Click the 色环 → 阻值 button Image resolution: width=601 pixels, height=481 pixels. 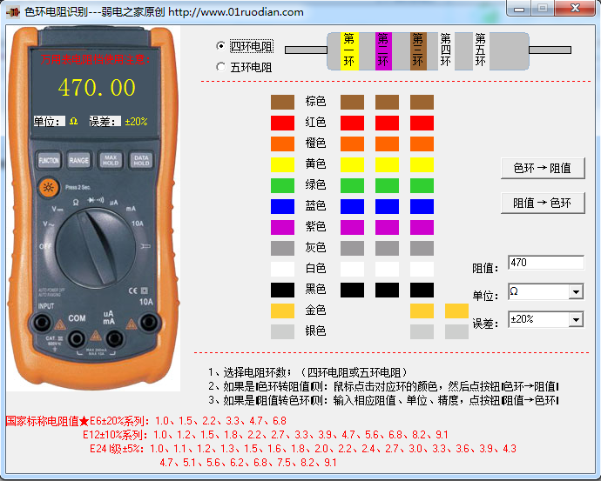pos(543,169)
